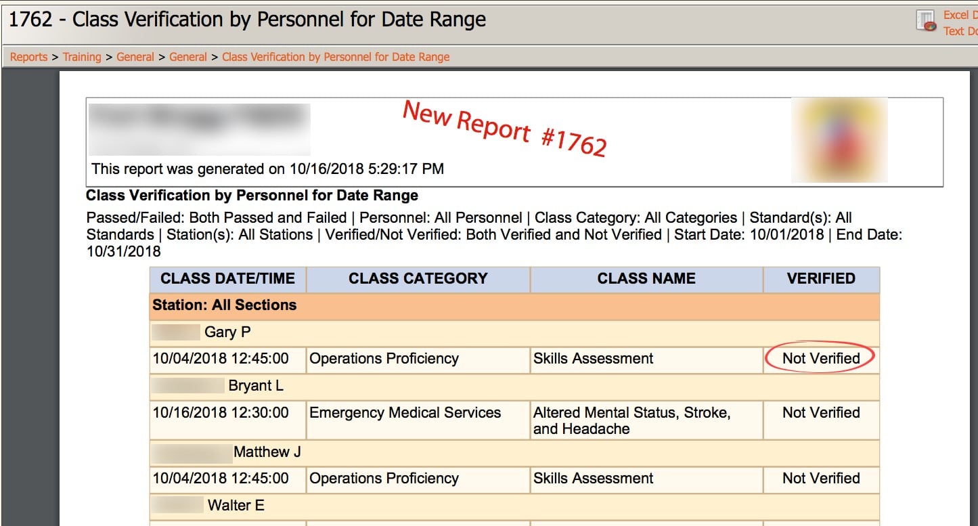Screen dimensions: 978x526
Task: Navigate to Training in the breadcrumb
Action: click(x=82, y=57)
